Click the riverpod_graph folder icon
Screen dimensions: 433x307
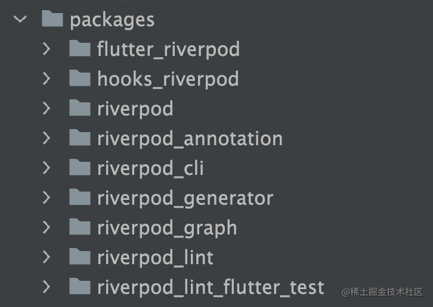click(79, 227)
